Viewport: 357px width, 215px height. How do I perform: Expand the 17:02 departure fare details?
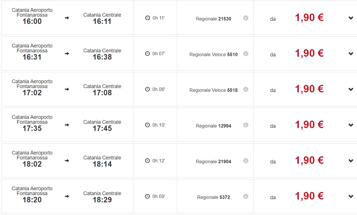[351, 89]
